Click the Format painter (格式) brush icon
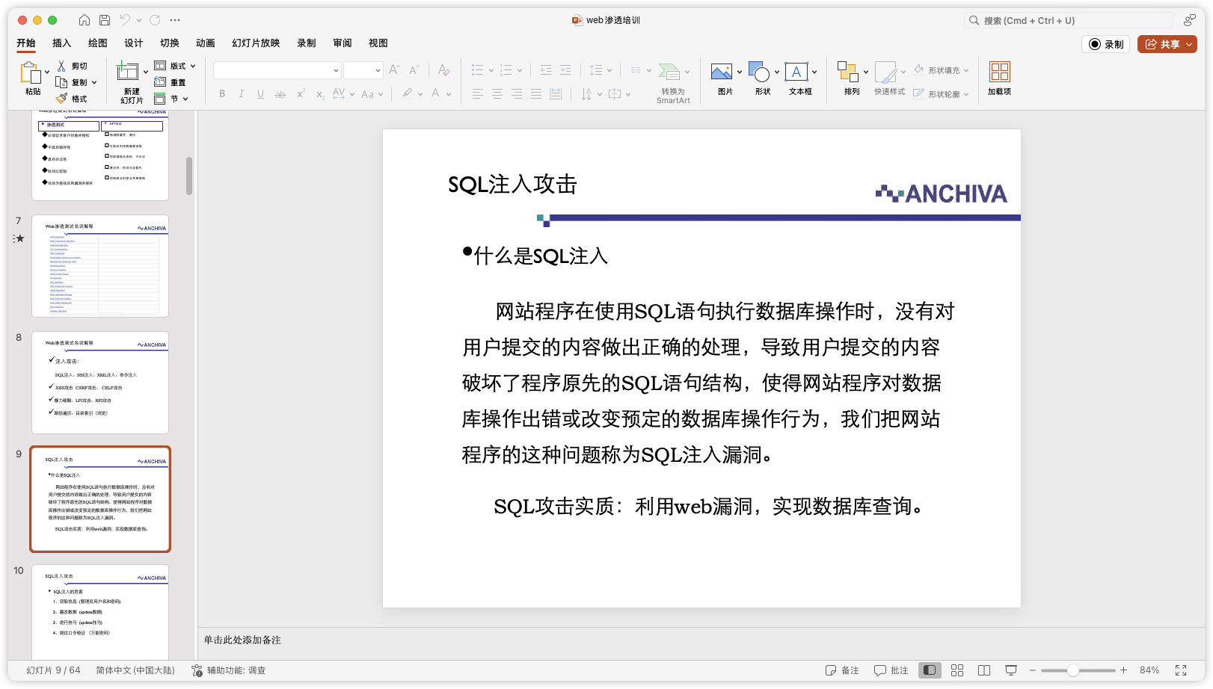Viewport: 1213px width, 689px height. pyautogui.click(x=62, y=99)
